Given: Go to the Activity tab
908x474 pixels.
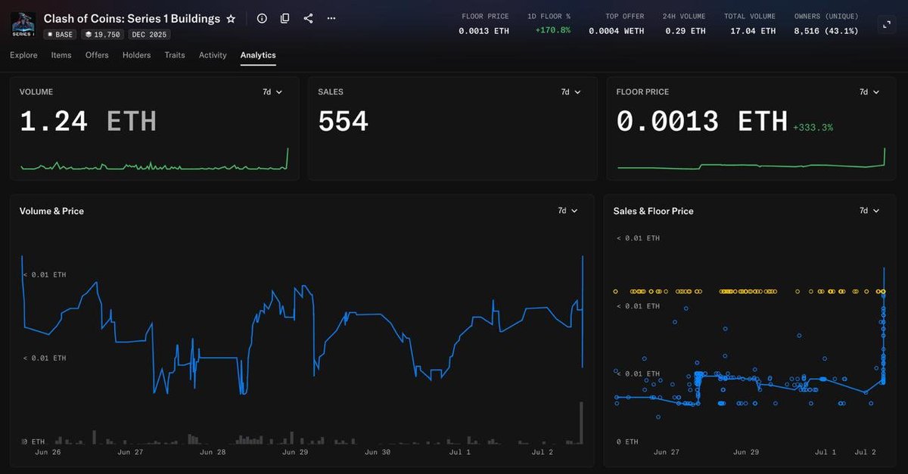Looking at the screenshot, I should pyautogui.click(x=213, y=55).
